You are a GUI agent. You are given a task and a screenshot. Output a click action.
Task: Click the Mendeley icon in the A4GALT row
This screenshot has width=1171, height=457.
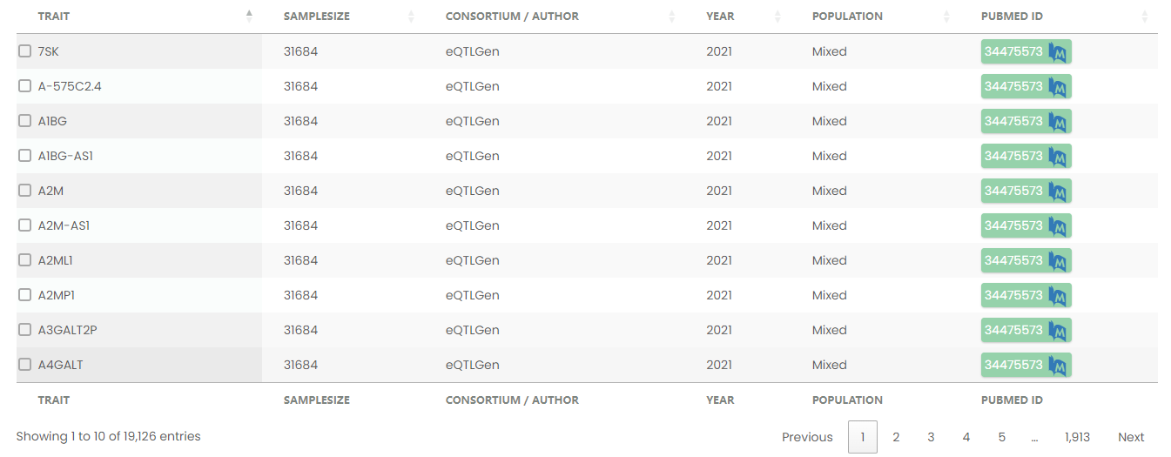(1058, 366)
